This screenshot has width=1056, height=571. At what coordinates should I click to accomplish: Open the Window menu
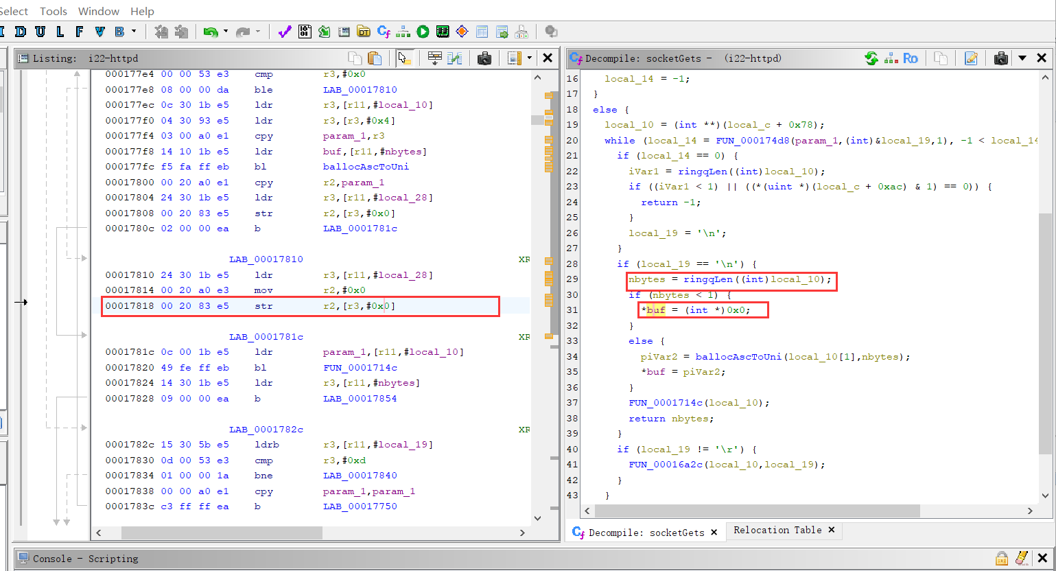99,11
